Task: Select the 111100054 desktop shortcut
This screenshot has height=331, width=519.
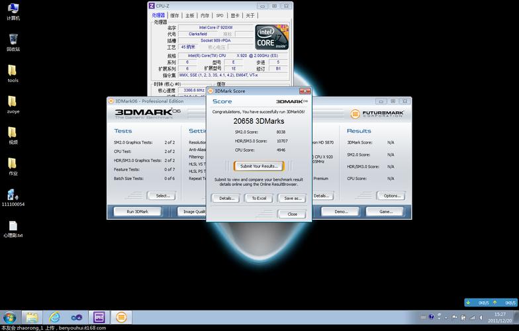Action: point(13,197)
